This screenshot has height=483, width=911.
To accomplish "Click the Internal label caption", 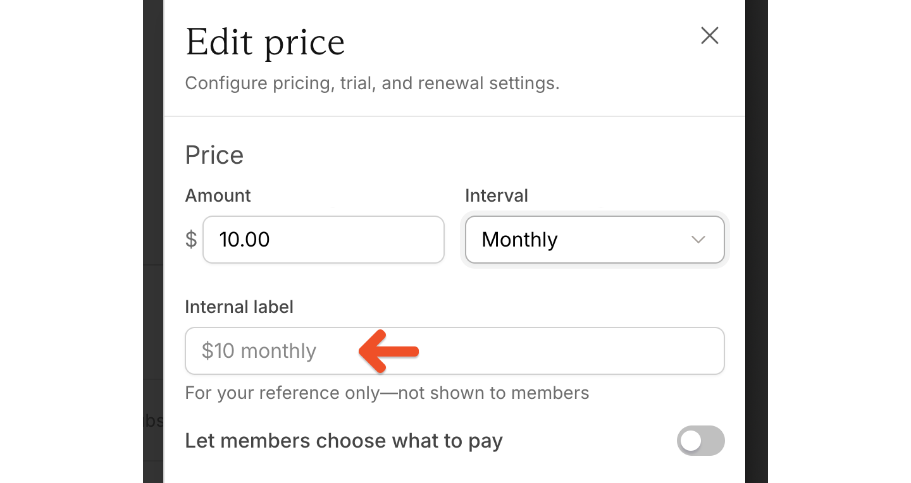I will point(239,307).
